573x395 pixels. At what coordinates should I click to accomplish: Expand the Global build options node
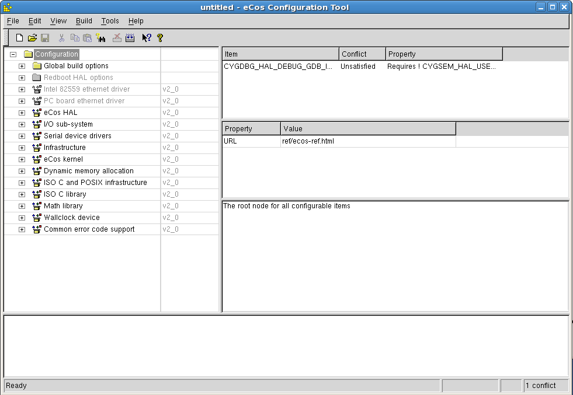[x=22, y=66]
